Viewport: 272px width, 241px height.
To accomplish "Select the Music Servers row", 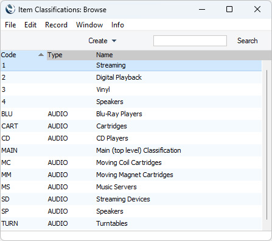I will 131,187.
